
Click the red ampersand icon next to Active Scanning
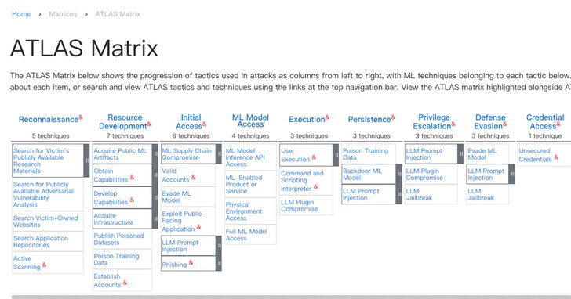click(x=44, y=265)
